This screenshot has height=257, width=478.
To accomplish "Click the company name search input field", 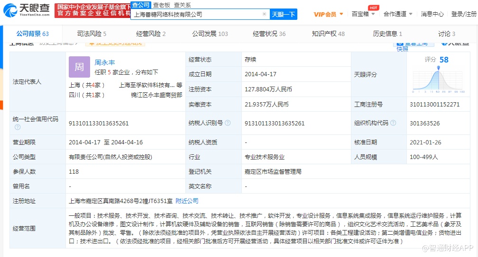I will tap(197, 15).
